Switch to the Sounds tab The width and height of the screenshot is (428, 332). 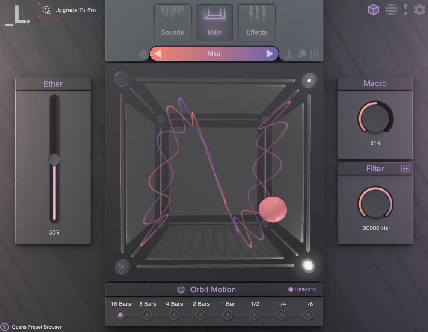click(172, 23)
